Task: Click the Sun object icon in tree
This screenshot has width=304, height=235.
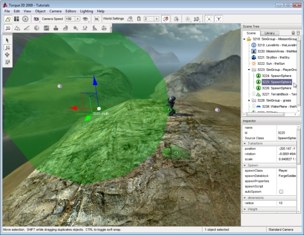Action: click(x=254, y=63)
